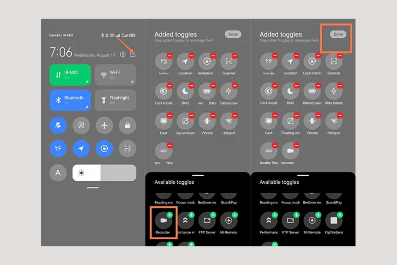This screenshot has height=265, width=397.
Task: Click 'Available toggles' heading on right screen
Action: (279, 182)
